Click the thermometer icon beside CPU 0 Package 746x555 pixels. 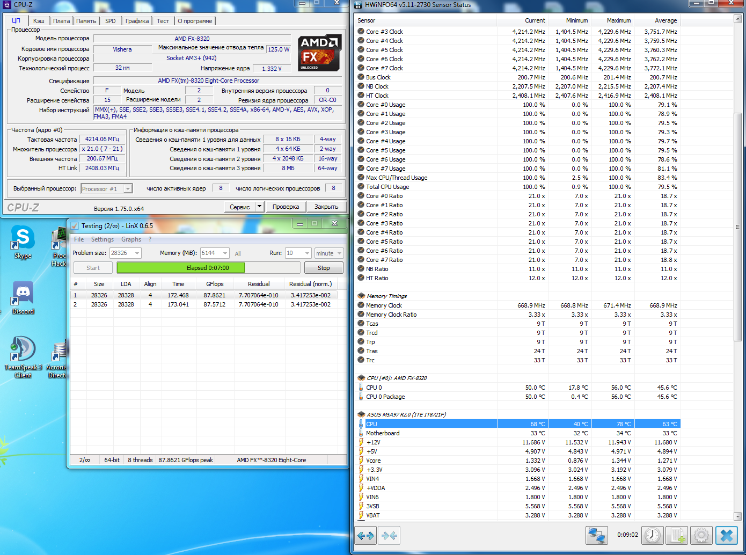[x=361, y=397]
